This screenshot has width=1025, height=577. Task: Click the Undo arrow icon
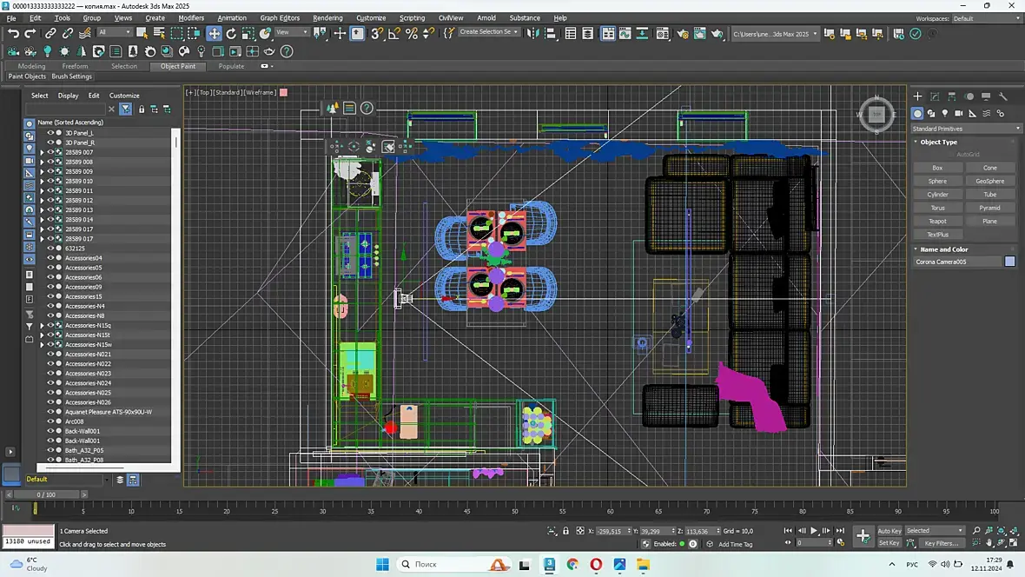coord(13,33)
